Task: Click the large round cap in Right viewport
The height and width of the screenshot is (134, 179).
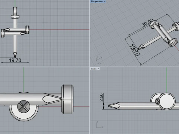Action: click(x=167, y=101)
